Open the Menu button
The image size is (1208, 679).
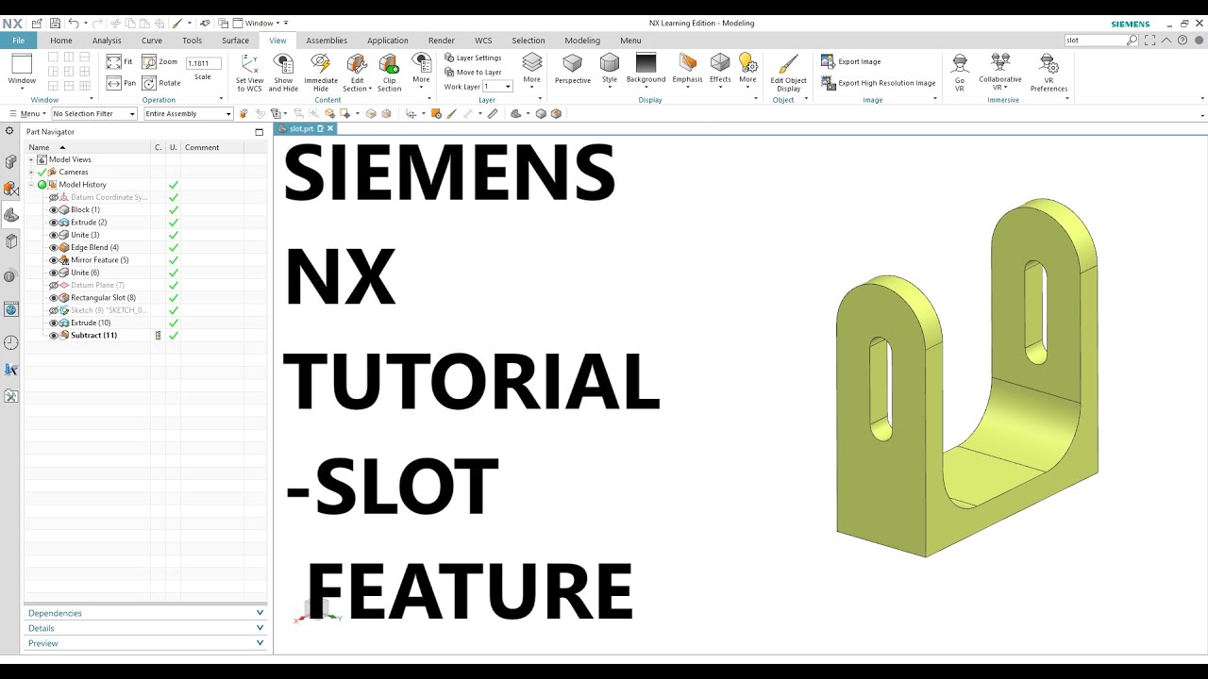26,113
